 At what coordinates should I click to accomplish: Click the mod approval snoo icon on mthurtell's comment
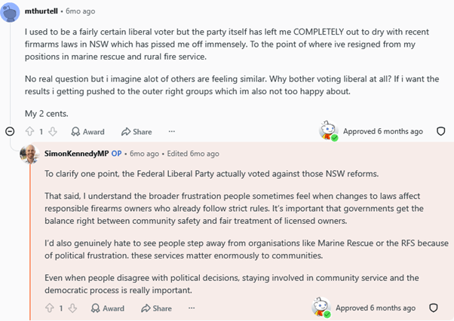(x=328, y=131)
